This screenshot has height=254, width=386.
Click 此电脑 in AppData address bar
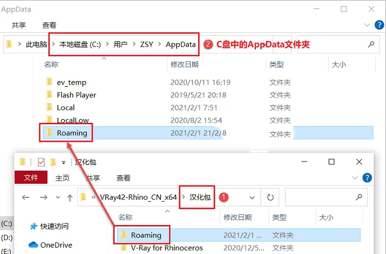36,44
